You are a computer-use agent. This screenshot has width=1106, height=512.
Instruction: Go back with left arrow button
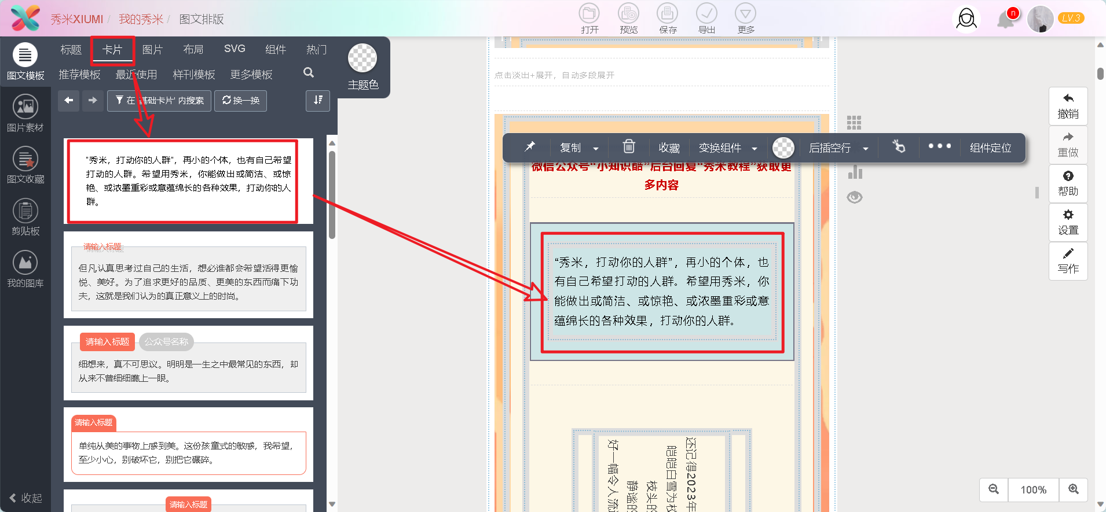pyautogui.click(x=68, y=101)
